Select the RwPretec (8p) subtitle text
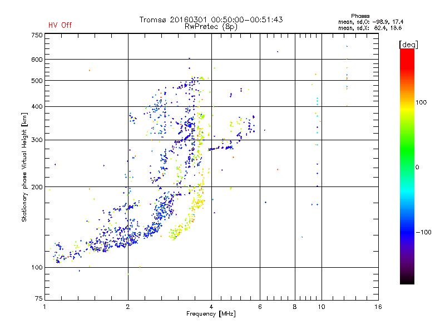Image resolution: width=445 pixels, height=334 pixels. coord(211,26)
